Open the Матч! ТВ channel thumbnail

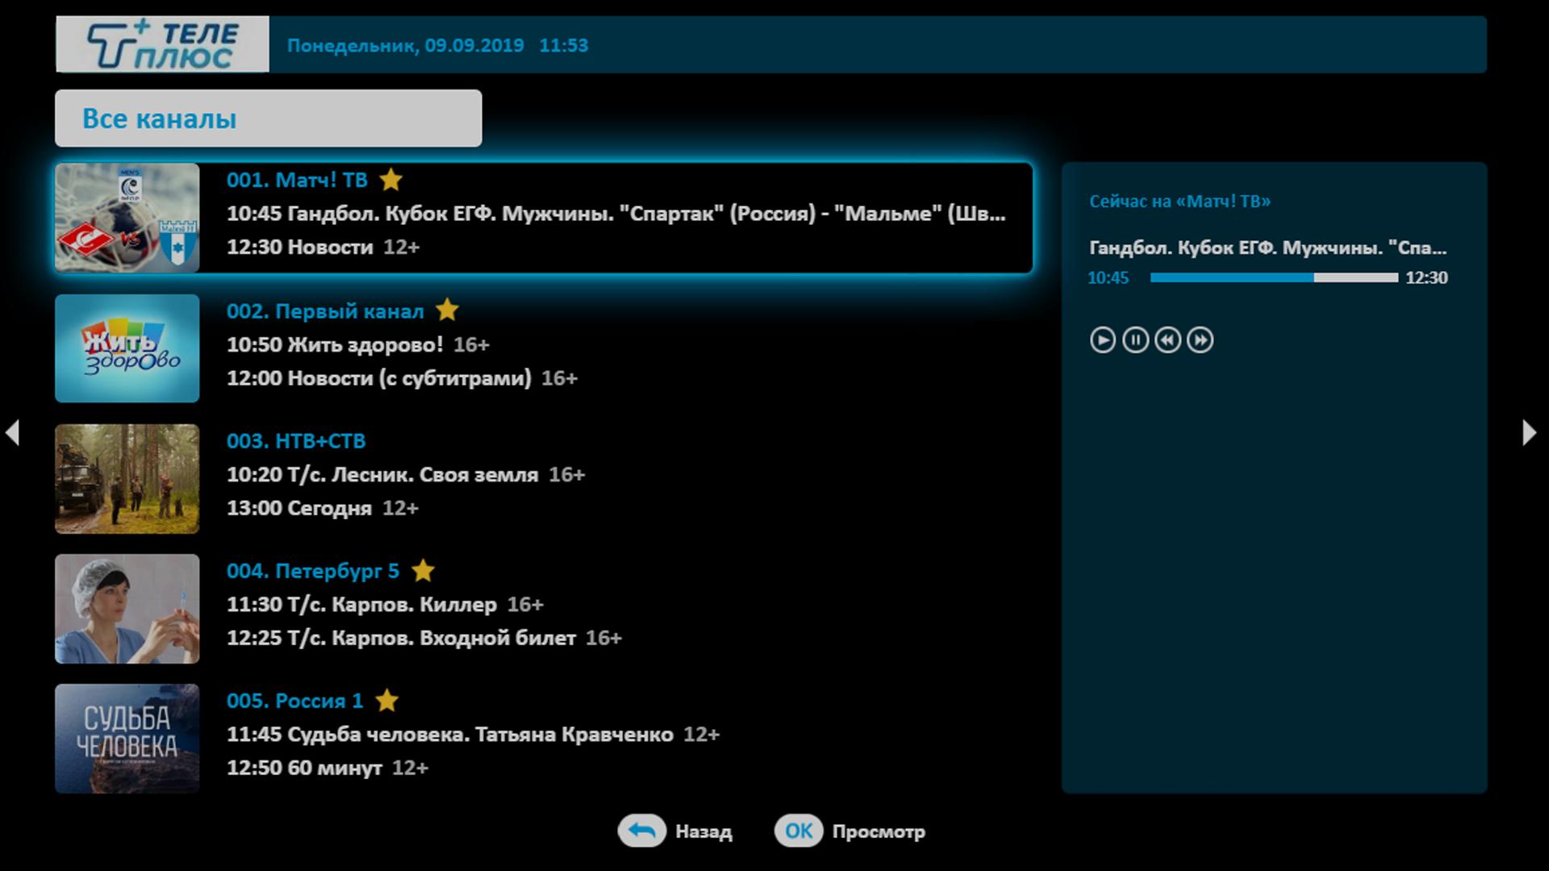click(127, 218)
